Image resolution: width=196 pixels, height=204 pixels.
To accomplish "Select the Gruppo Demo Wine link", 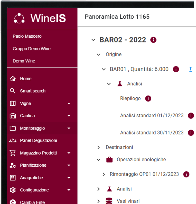I will [32, 49].
